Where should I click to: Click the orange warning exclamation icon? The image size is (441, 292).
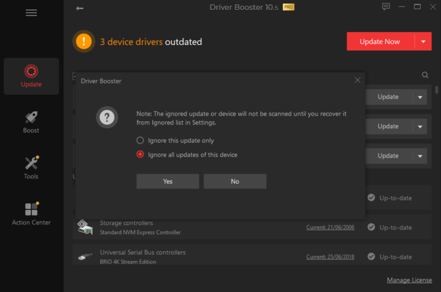click(84, 41)
